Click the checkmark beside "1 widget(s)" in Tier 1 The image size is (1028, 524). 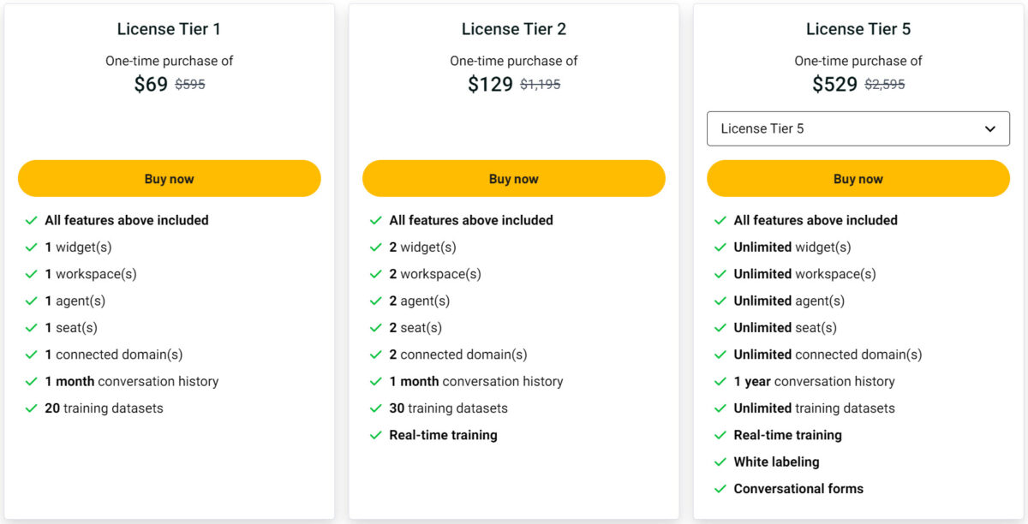pyautogui.click(x=32, y=247)
